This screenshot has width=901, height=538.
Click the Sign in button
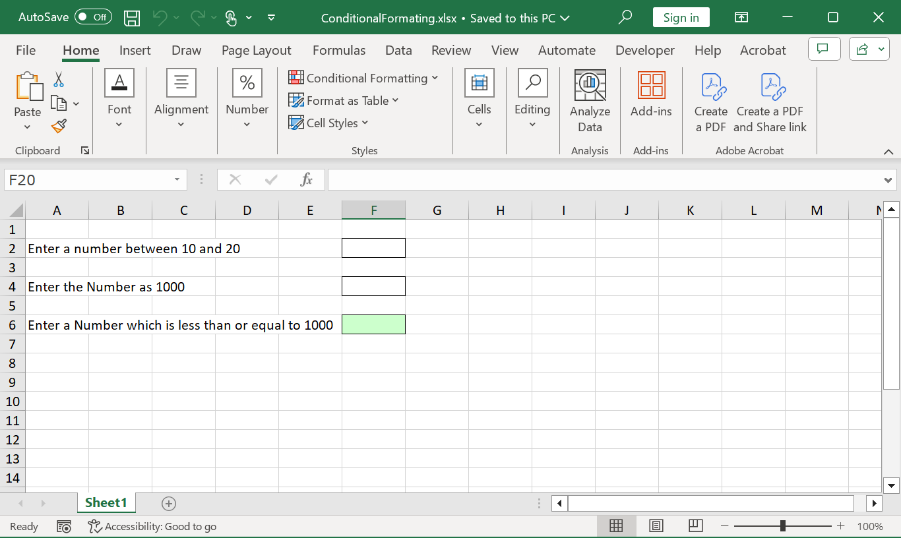pos(681,17)
